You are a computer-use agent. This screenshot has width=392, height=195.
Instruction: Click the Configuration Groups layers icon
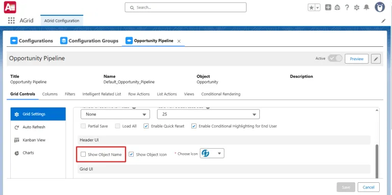(x=64, y=41)
